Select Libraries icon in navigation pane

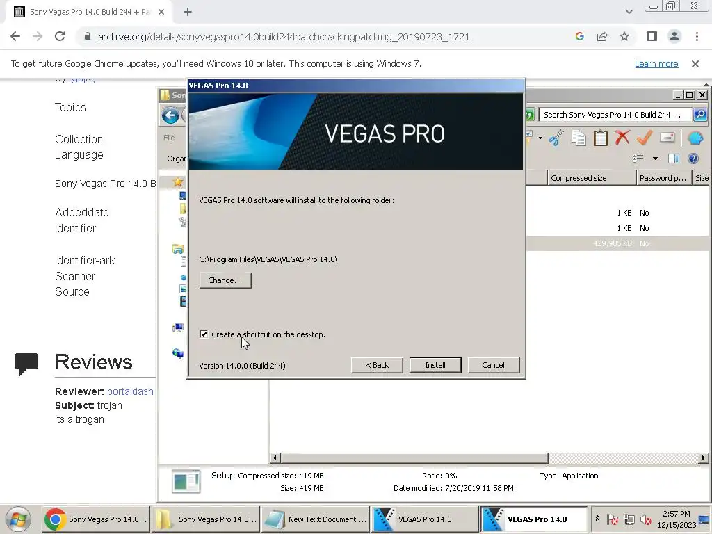click(177, 249)
